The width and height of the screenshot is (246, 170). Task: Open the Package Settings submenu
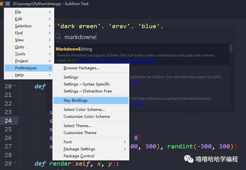[x=91, y=149]
